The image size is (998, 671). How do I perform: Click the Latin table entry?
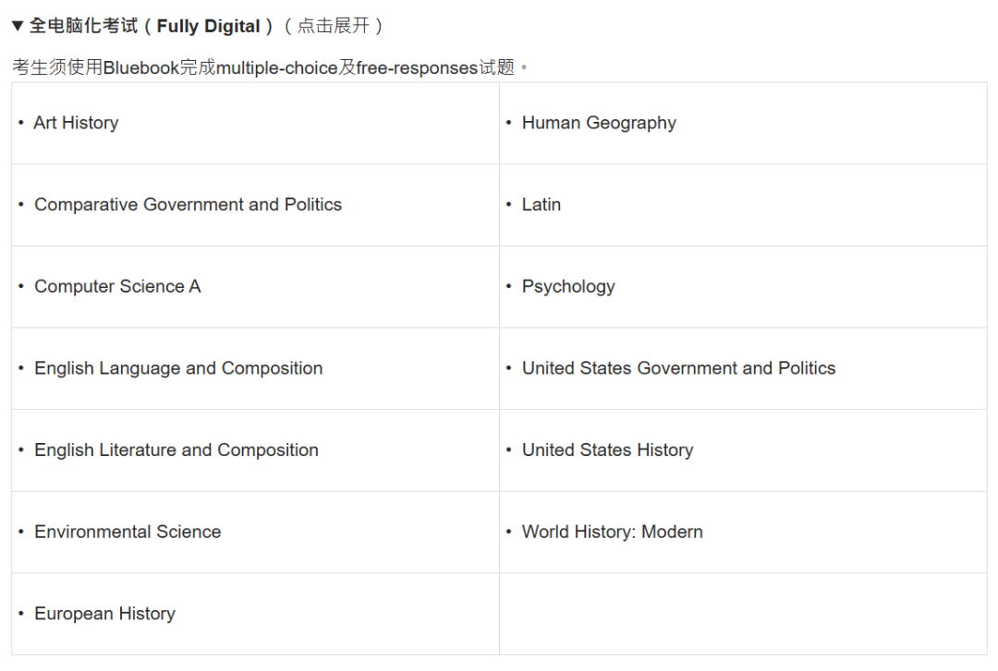pos(542,205)
